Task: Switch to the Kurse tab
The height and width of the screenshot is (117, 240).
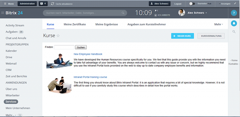Action: tap(50, 24)
